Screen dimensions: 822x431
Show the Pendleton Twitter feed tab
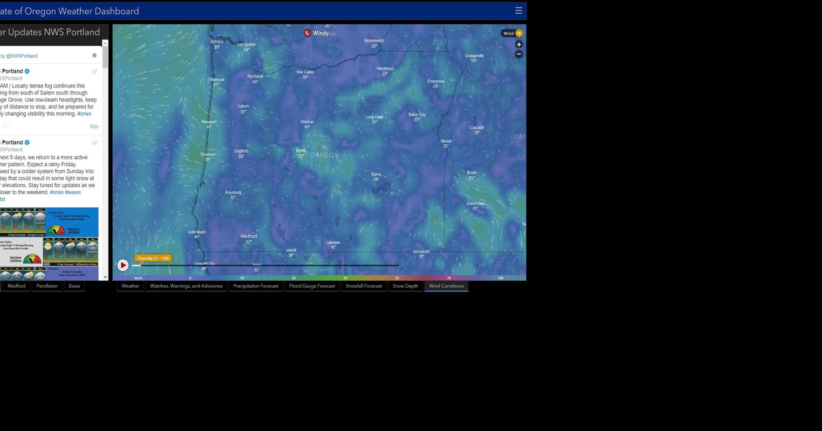point(47,286)
